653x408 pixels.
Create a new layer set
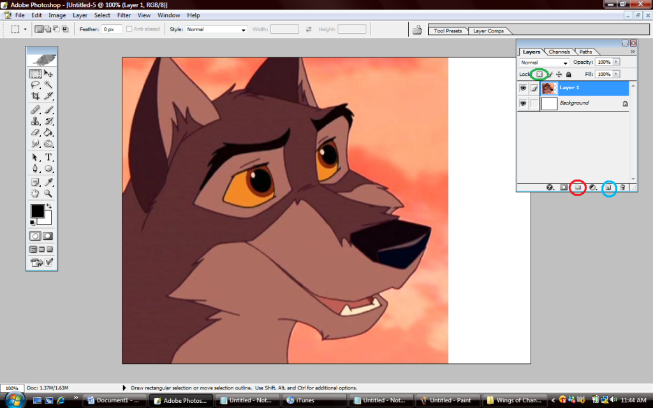tap(578, 187)
